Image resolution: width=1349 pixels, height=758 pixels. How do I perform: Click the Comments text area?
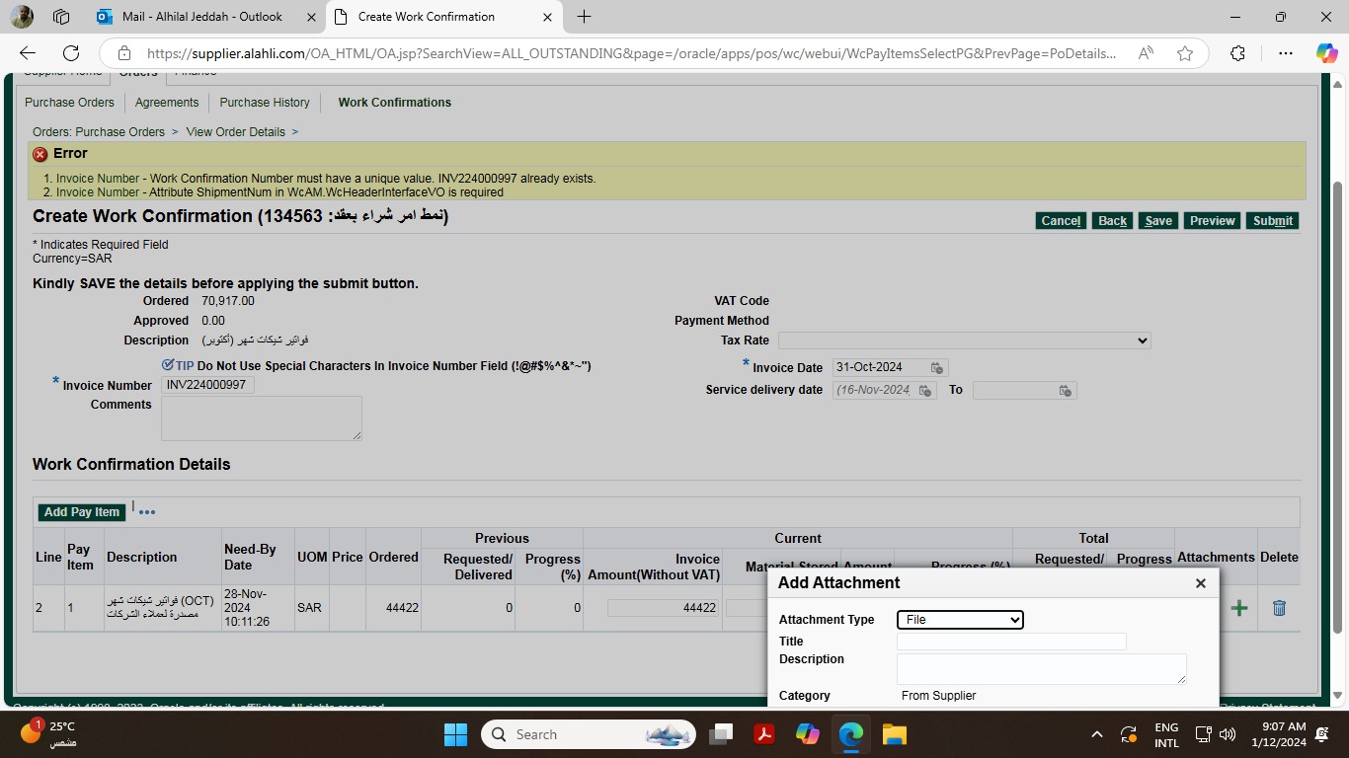(x=261, y=418)
